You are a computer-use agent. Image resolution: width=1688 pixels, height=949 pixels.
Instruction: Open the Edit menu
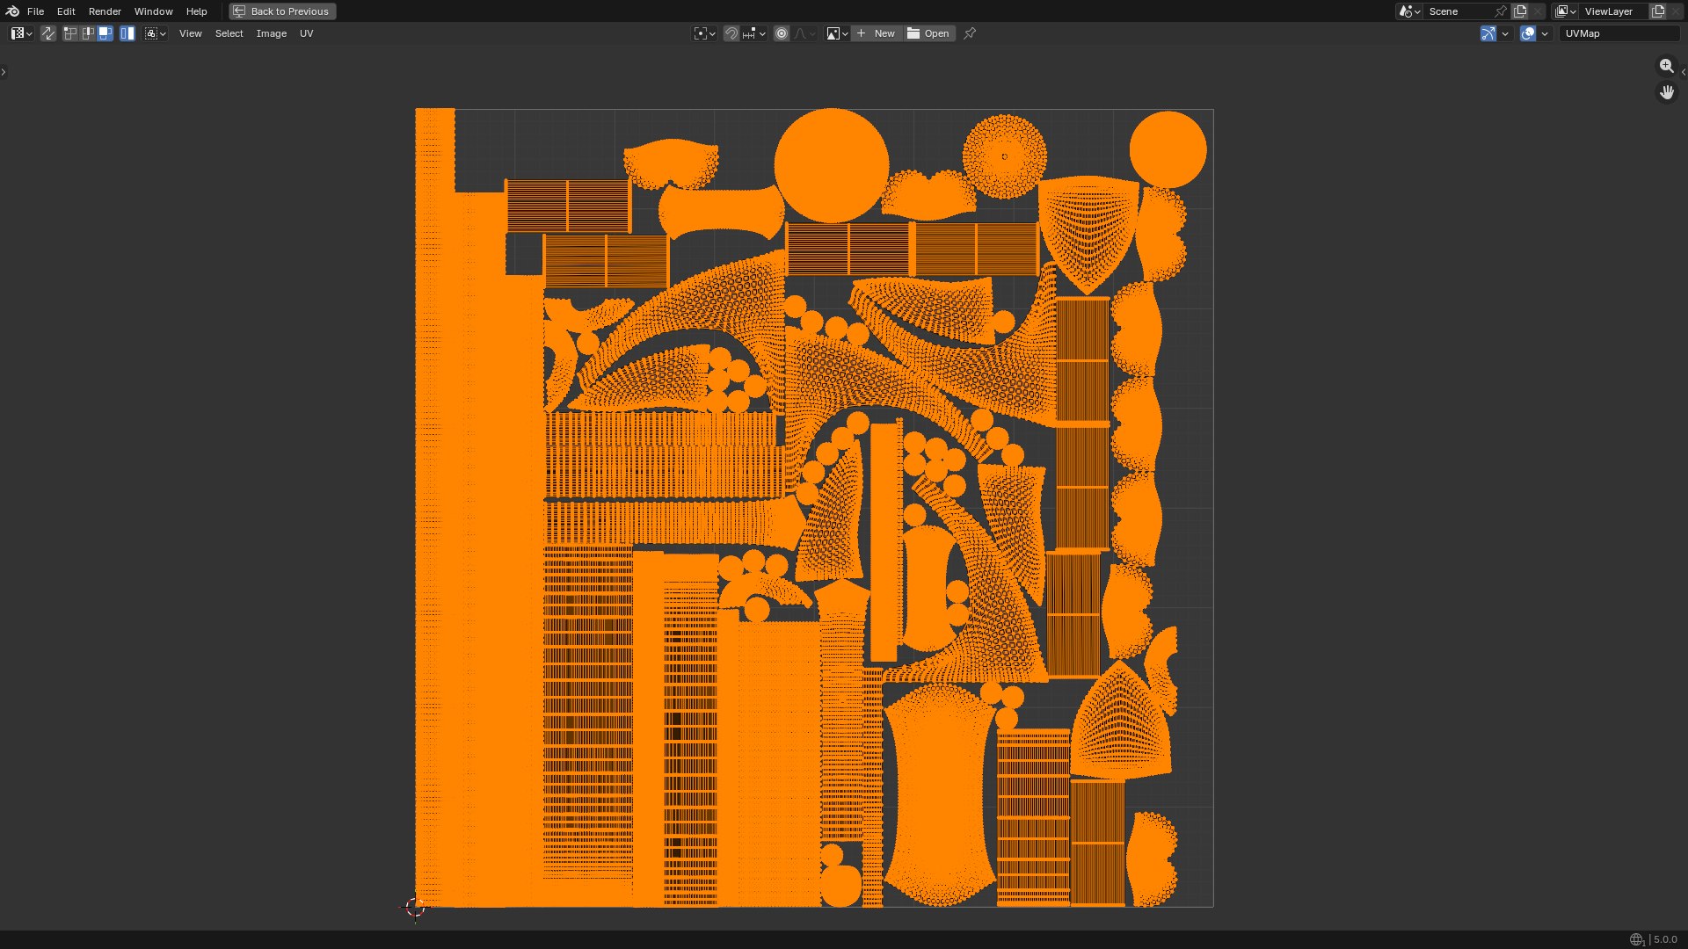[x=66, y=11]
